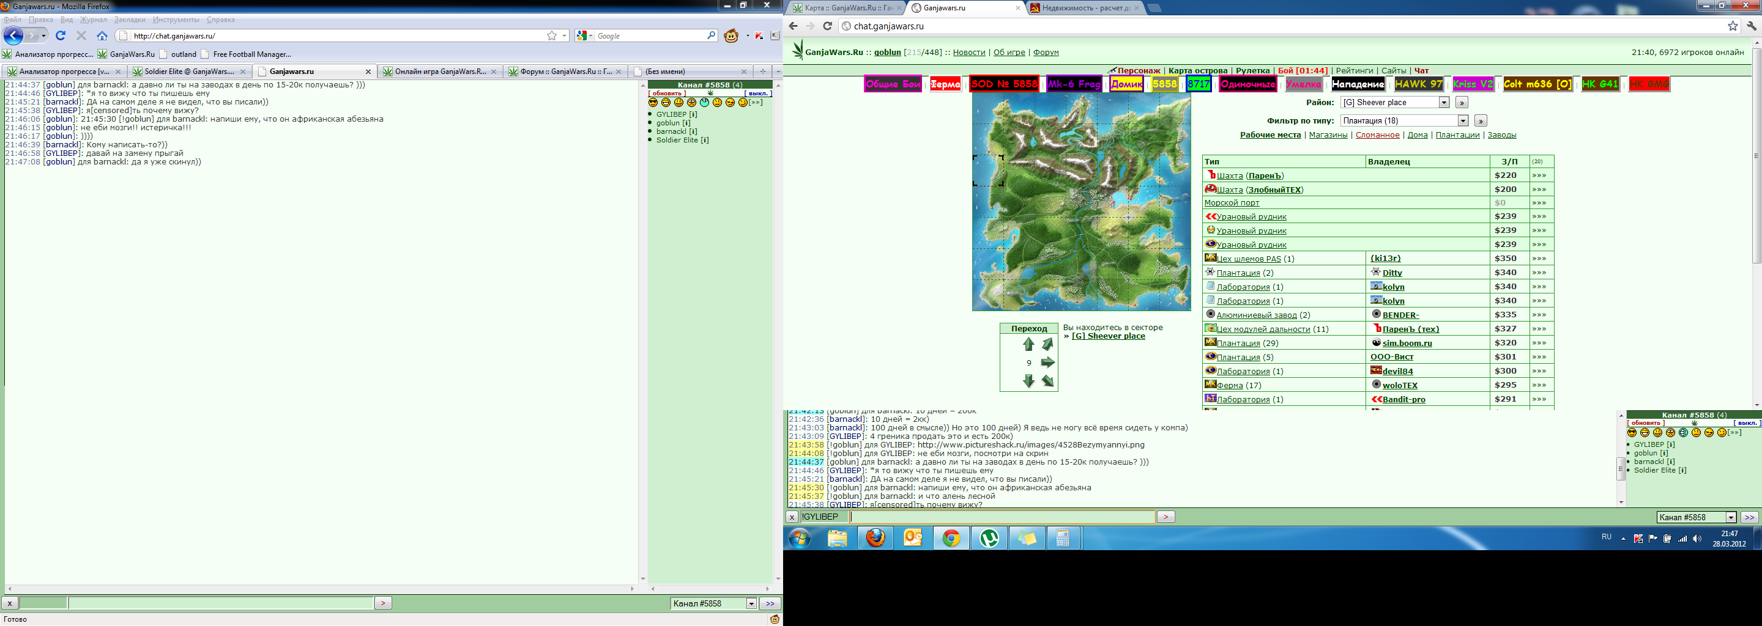Click the up arrow in Переход panel
Screen dimensions: 1762x626
point(1028,344)
